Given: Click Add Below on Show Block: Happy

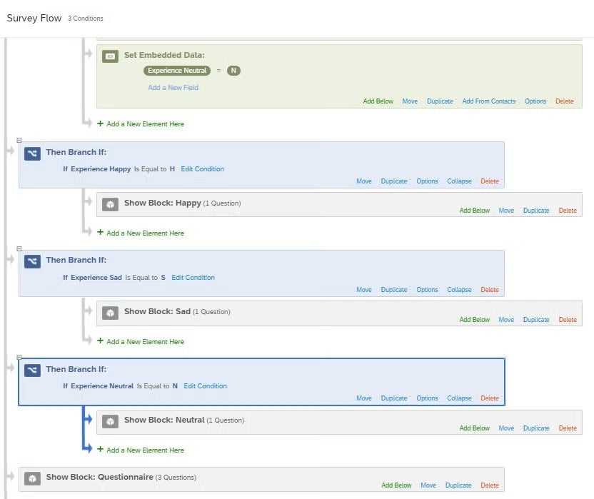Looking at the screenshot, I should tap(474, 211).
